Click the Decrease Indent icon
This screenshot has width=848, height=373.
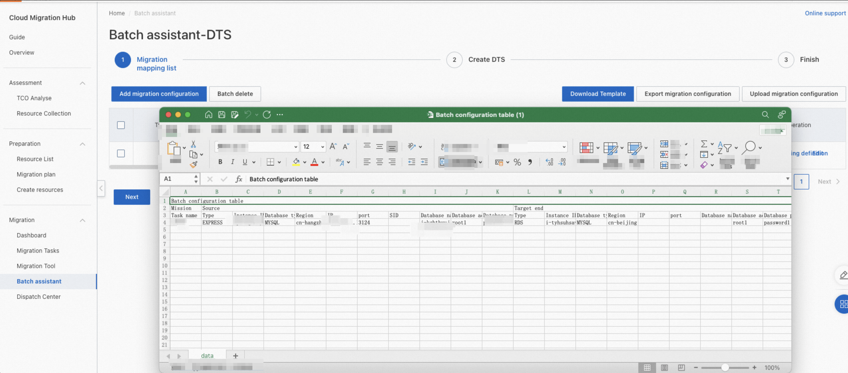coord(411,162)
